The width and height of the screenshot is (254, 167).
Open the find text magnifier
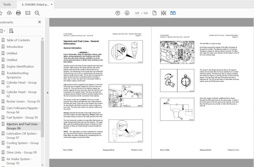point(37,13)
